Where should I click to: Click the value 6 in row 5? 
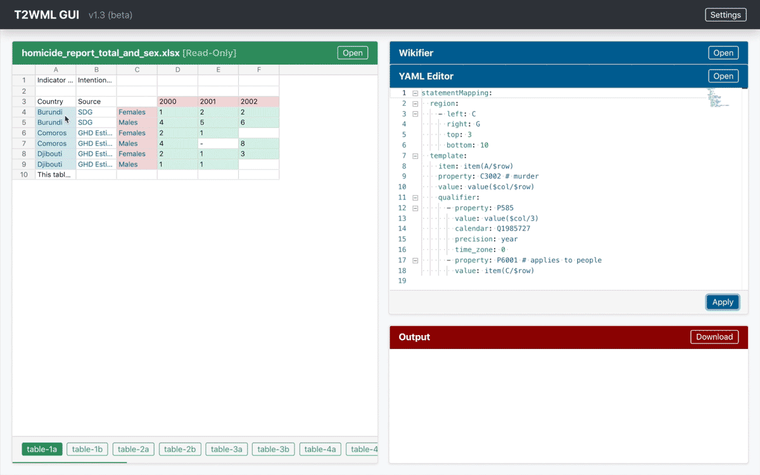(258, 122)
